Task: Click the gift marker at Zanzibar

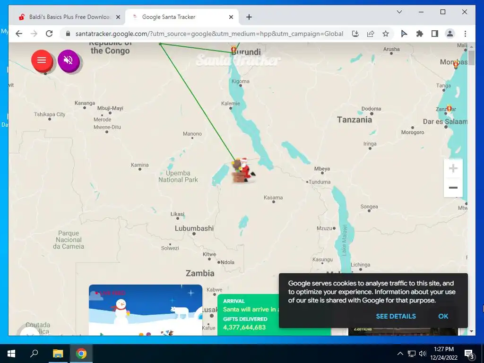Action: tap(449, 108)
